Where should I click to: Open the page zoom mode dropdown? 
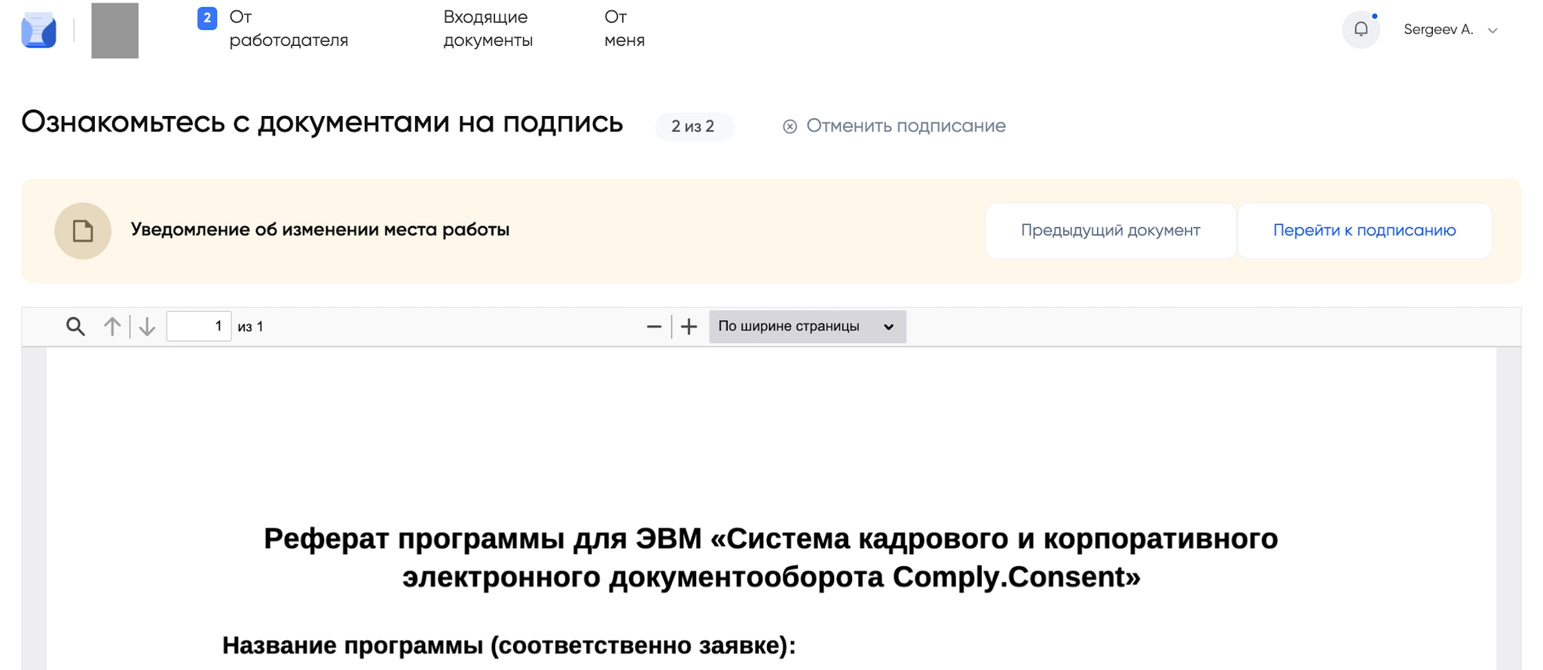(x=807, y=327)
